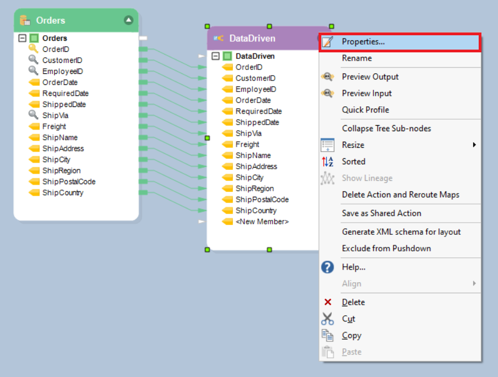Choose Rename in the context menu

pos(357,58)
